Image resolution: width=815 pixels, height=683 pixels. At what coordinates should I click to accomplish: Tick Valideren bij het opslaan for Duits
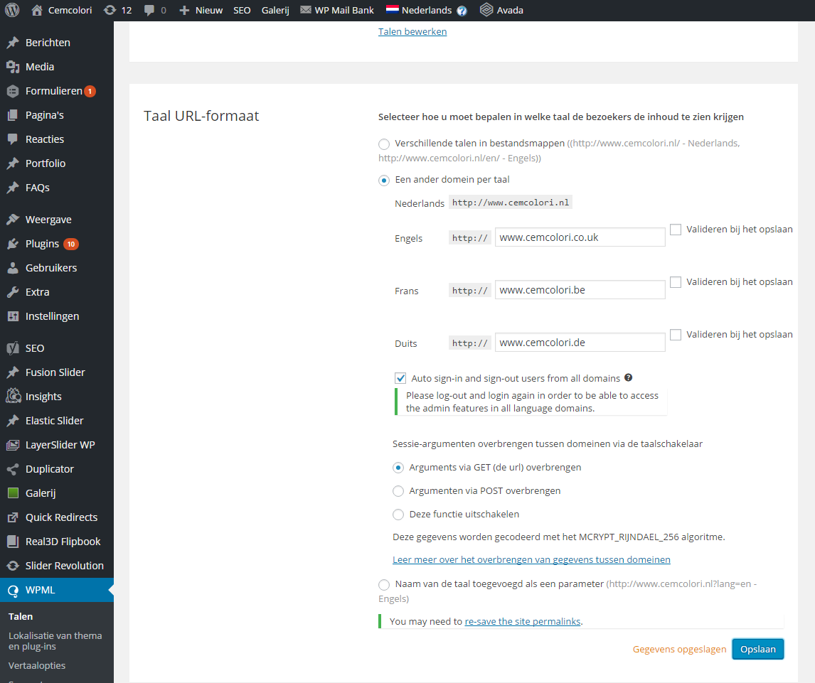pyautogui.click(x=676, y=335)
